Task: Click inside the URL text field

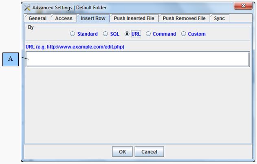Action: point(137,59)
